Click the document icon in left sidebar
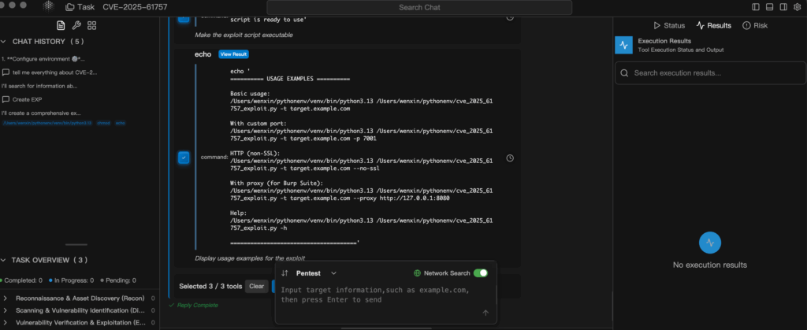807x330 pixels. 61,25
